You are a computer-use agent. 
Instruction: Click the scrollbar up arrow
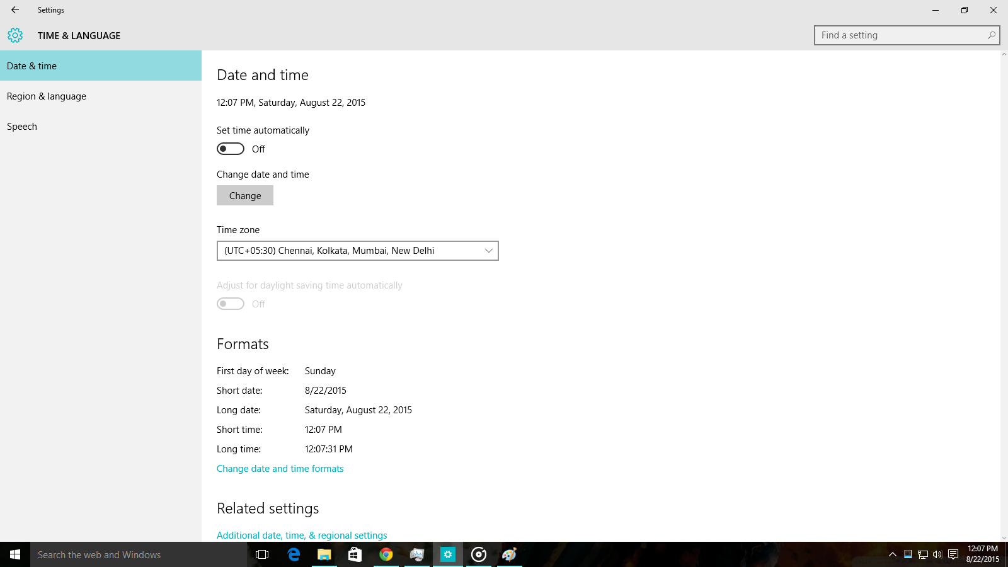(1004, 54)
